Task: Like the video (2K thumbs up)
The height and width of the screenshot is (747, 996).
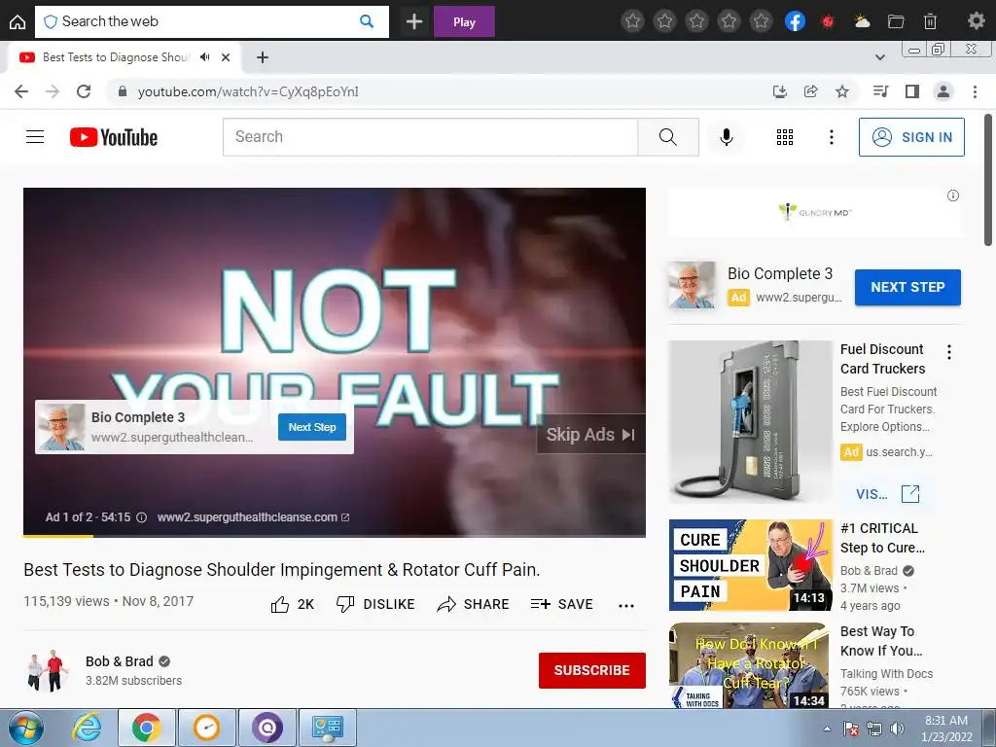Action: click(x=293, y=604)
